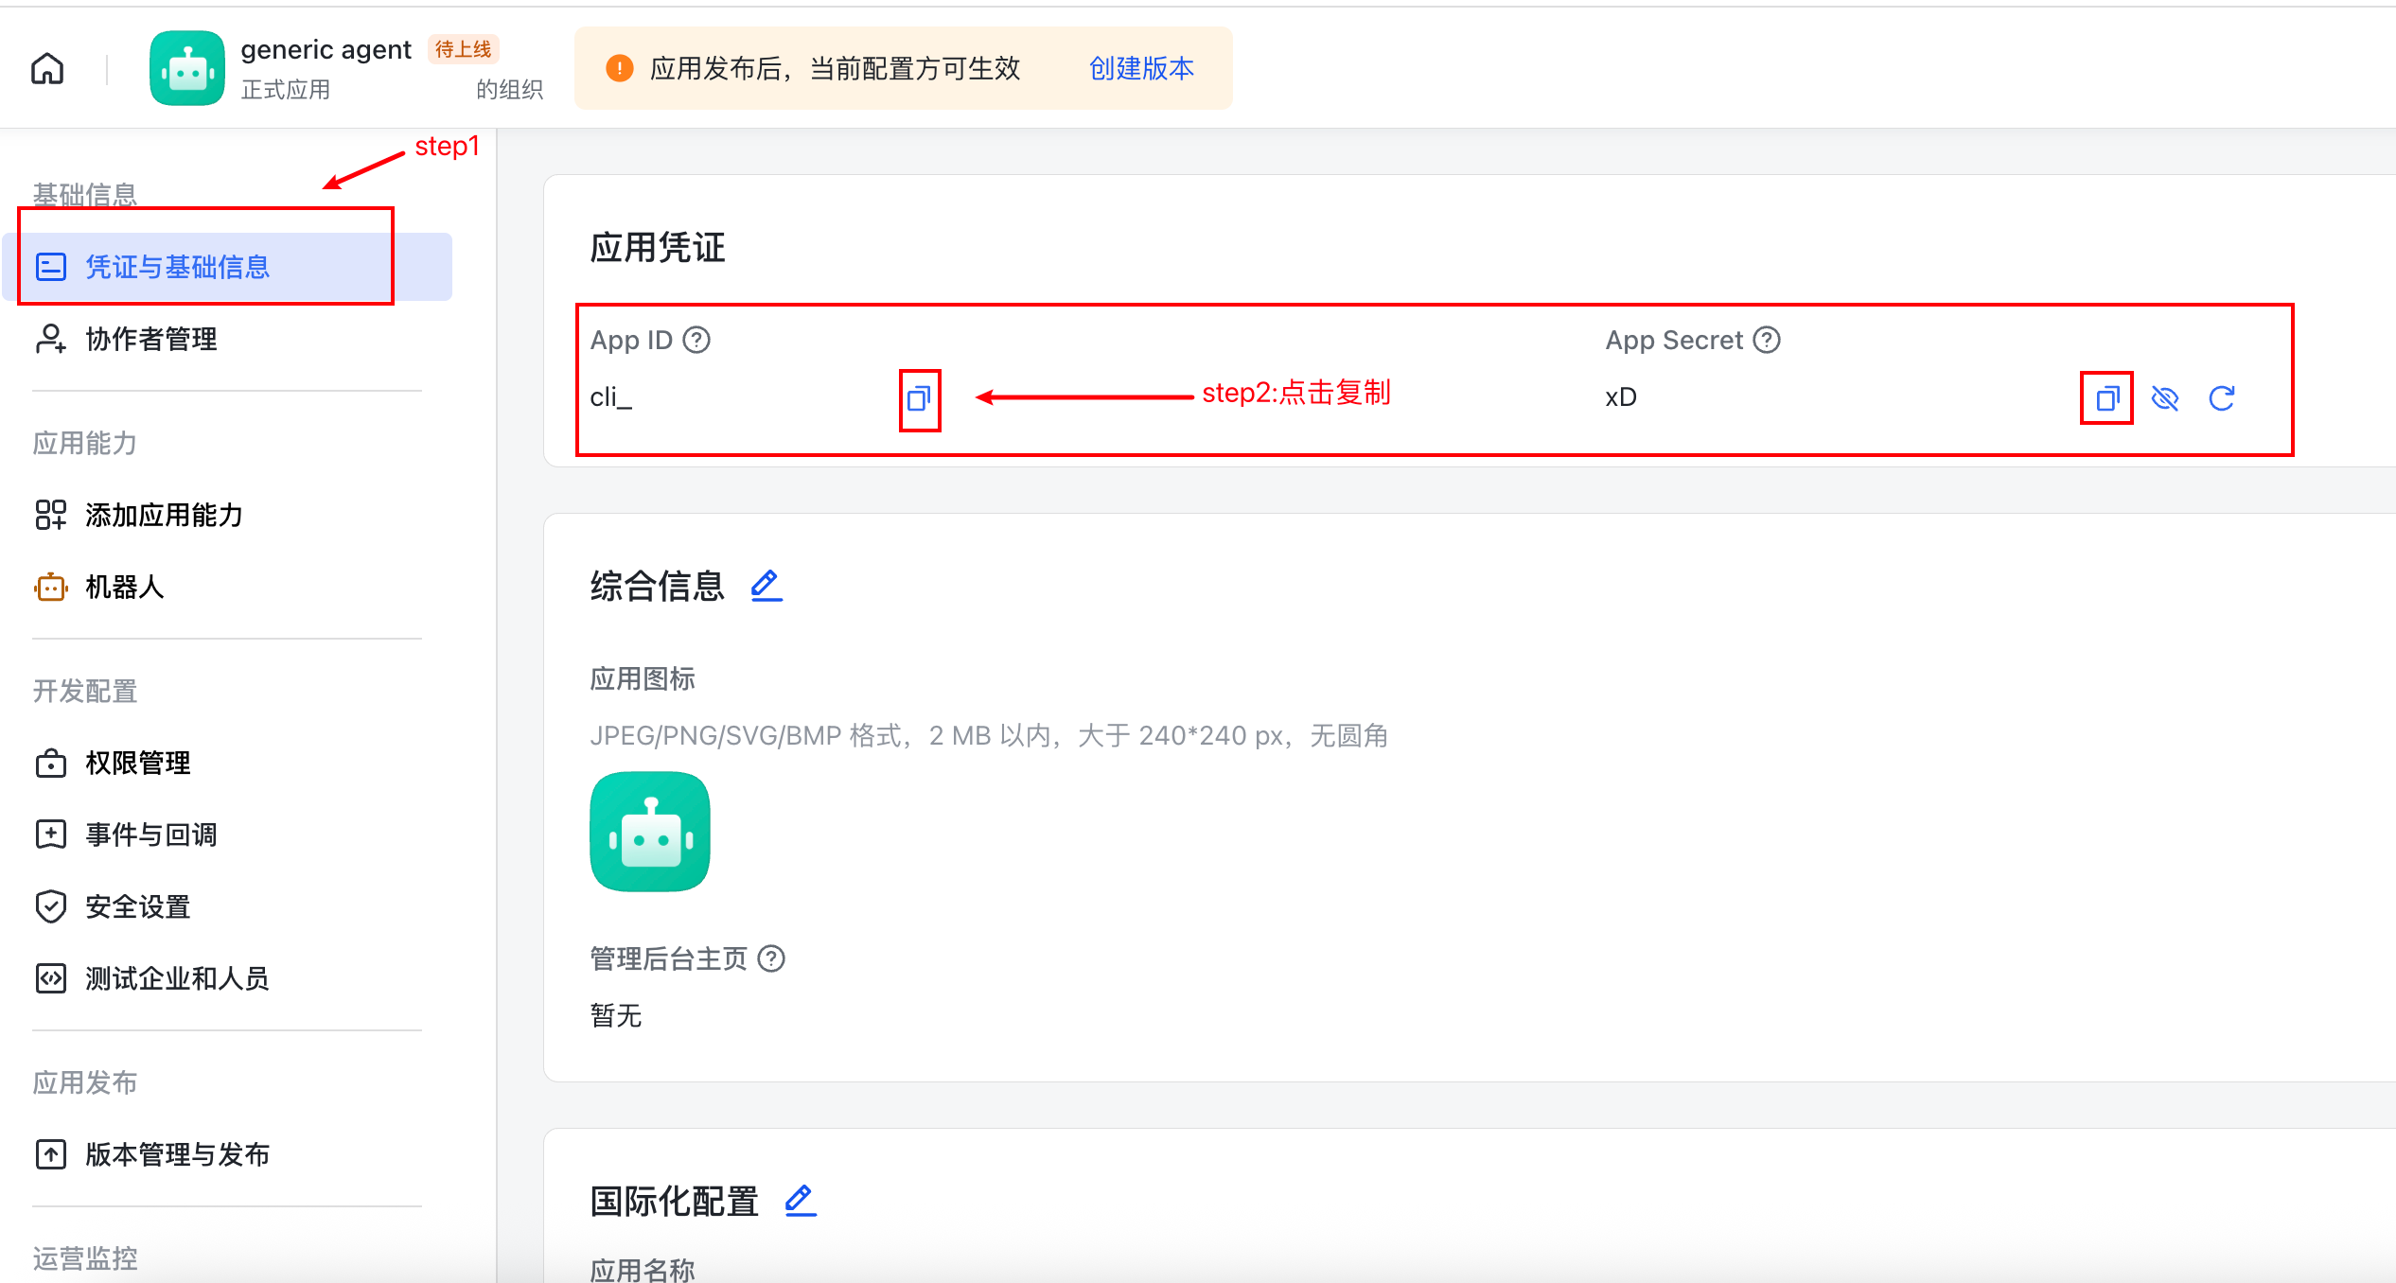Click 创建版本 link in banner
This screenshot has width=2396, height=1283.
tap(1141, 69)
